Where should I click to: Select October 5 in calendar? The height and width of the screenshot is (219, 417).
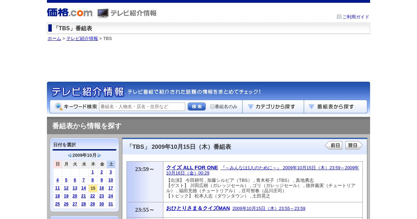click(66, 180)
